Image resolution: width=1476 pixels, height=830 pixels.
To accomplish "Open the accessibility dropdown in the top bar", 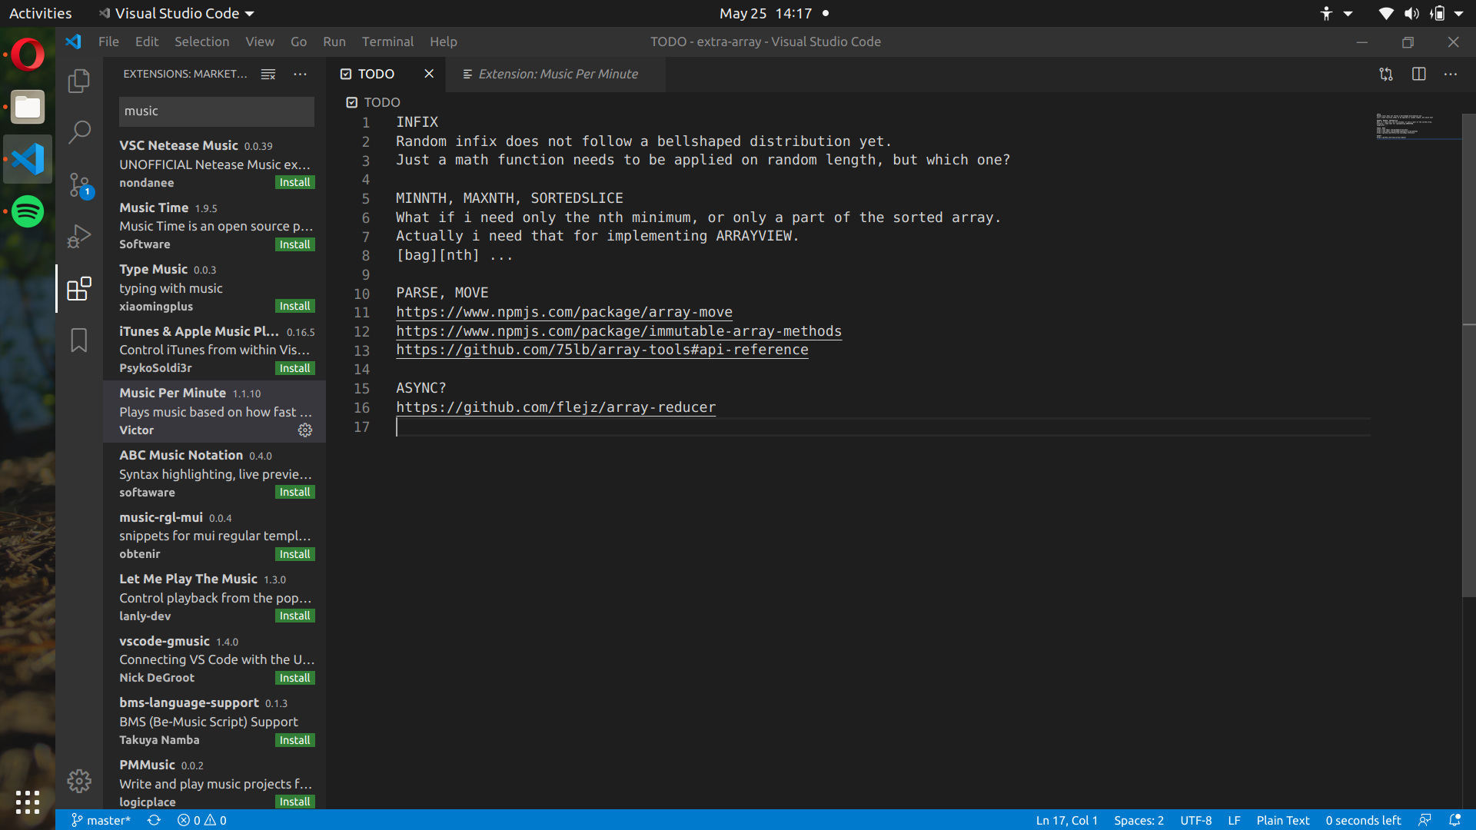I will tap(1334, 13).
